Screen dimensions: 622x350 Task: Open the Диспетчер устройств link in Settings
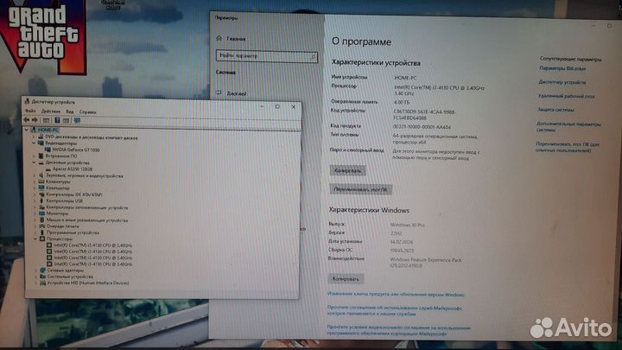point(562,82)
